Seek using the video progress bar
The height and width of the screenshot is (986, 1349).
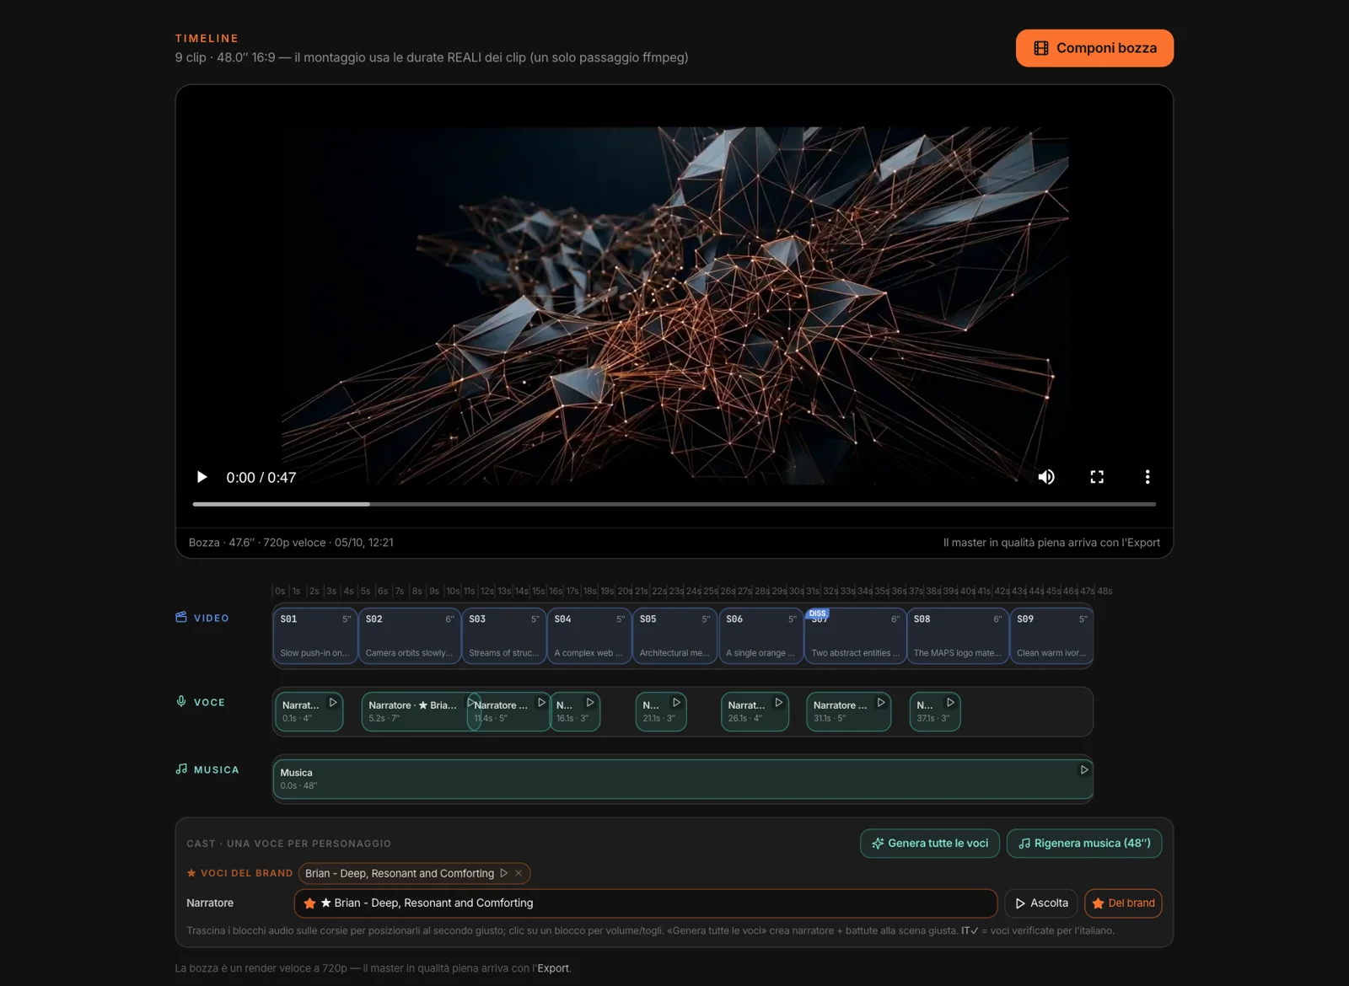[x=674, y=504]
